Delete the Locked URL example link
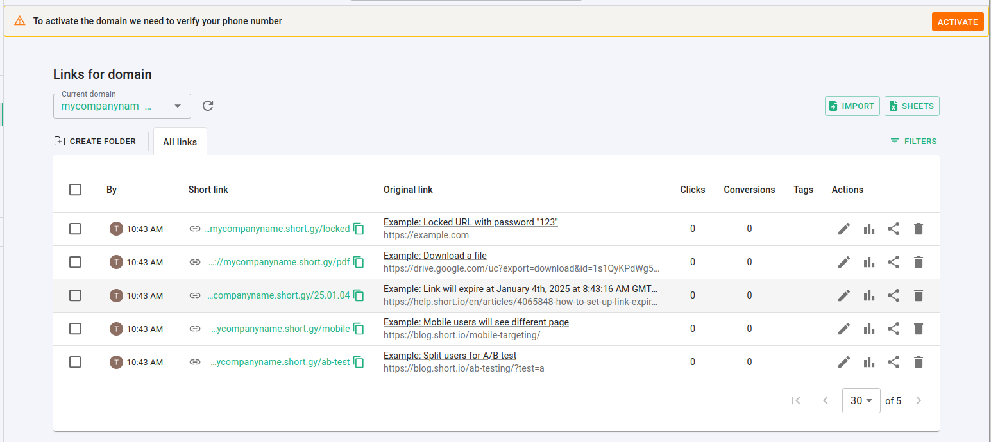This screenshot has height=442, width=991. 919,229
